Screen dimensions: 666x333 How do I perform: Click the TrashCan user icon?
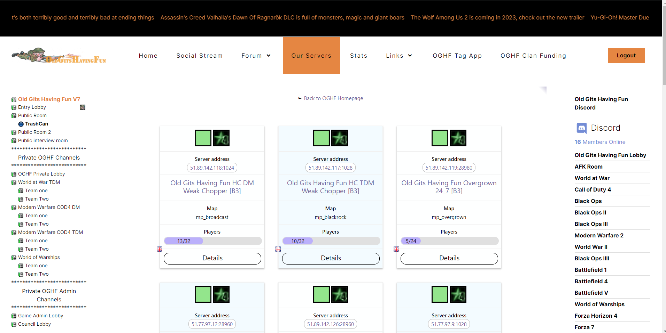21,124
